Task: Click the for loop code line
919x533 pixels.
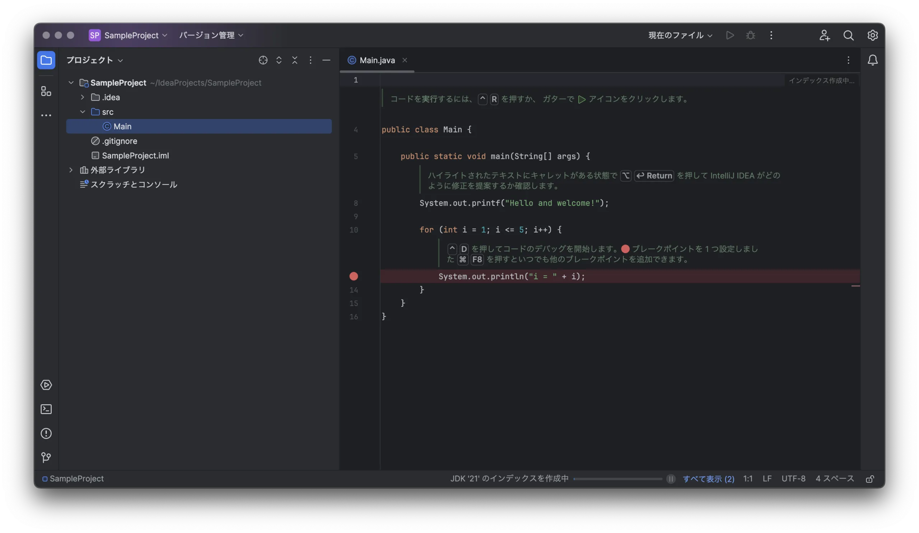Action: [x=490, y=230]
